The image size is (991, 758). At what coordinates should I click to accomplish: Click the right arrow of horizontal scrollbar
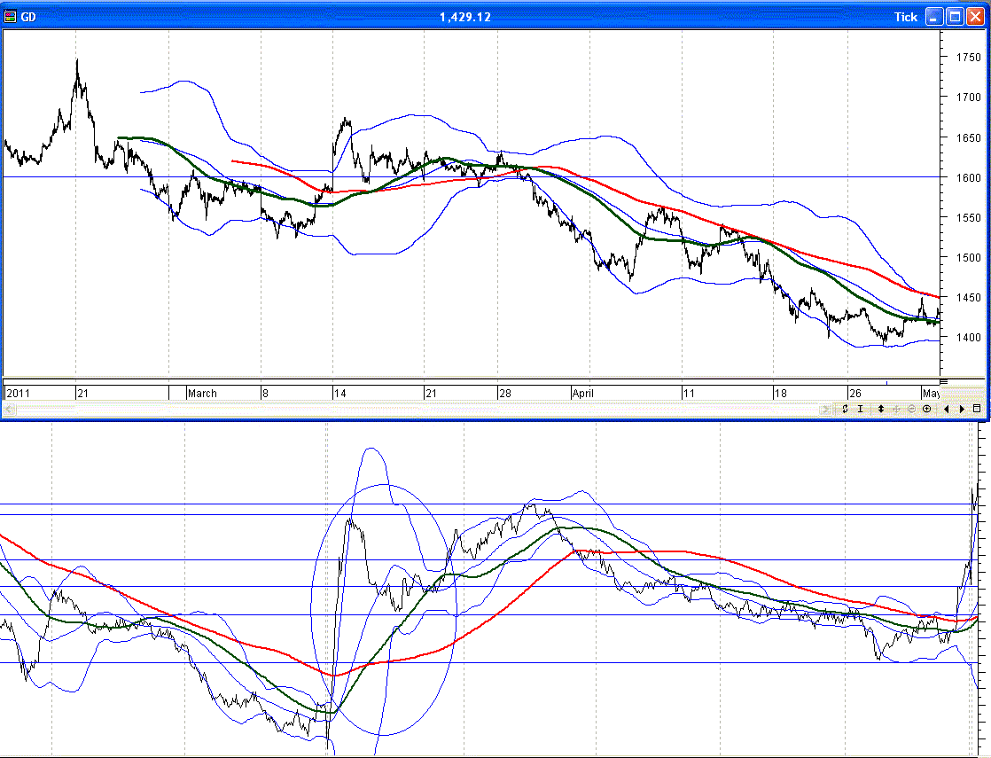click(x=824, y=410)
